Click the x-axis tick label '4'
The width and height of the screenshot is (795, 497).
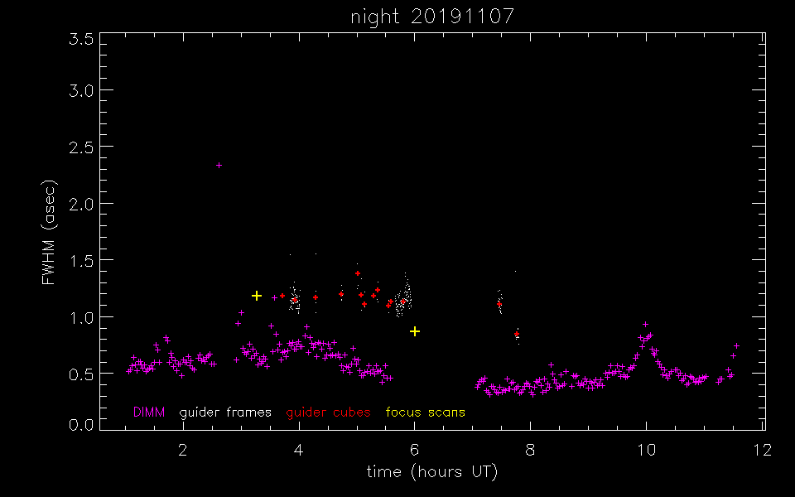(299, 450)
